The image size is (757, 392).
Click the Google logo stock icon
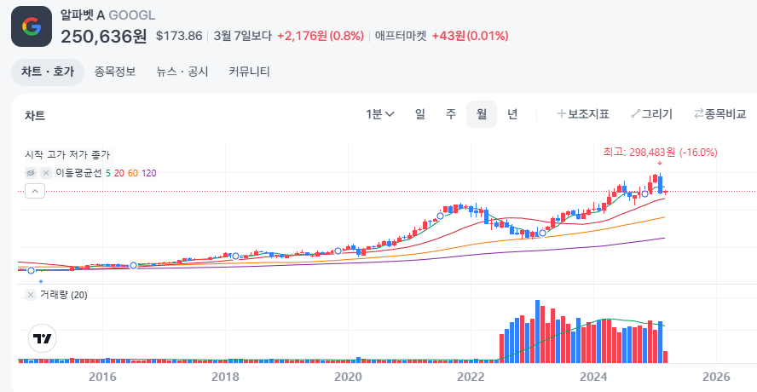(32, 26)
